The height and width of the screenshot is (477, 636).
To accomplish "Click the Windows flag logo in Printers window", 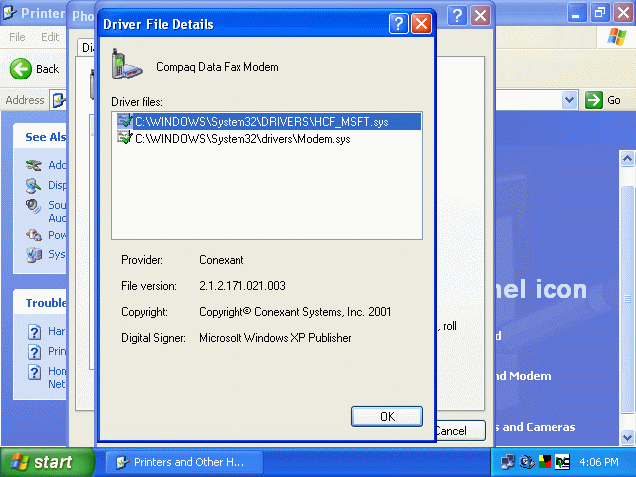I will tap(616, 37).
